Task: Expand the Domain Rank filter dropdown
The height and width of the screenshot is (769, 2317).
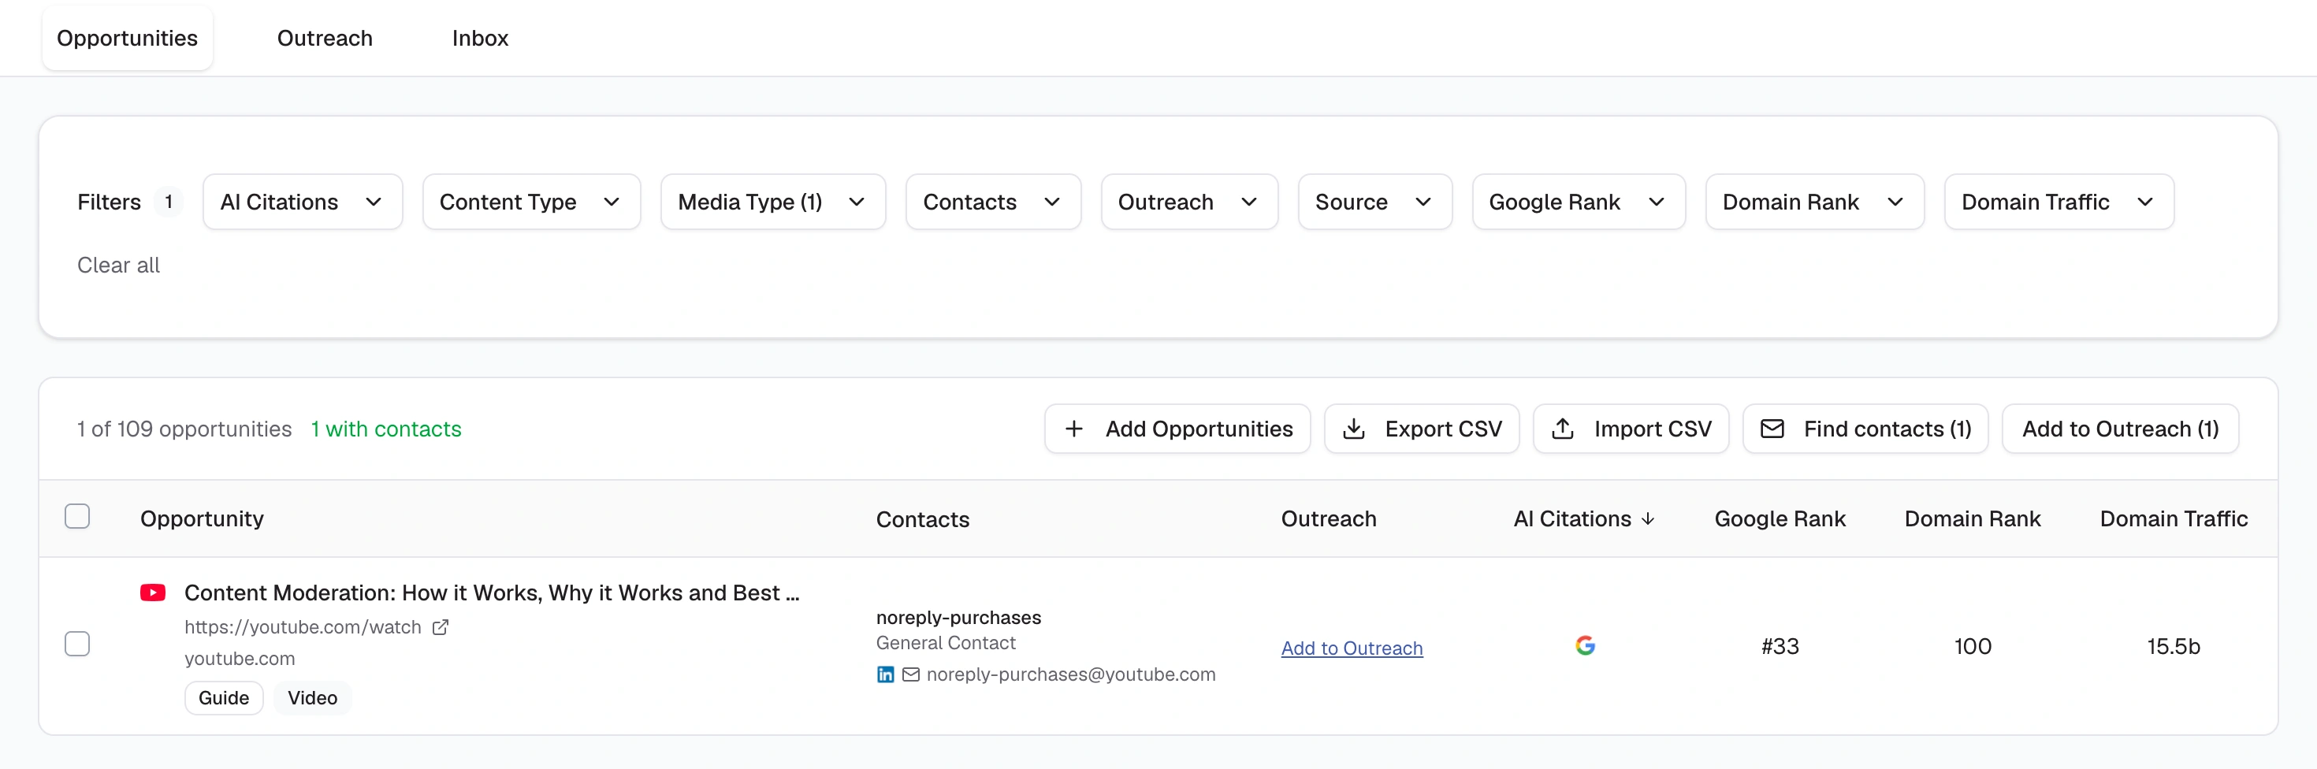Action: tap(1814, 202)
